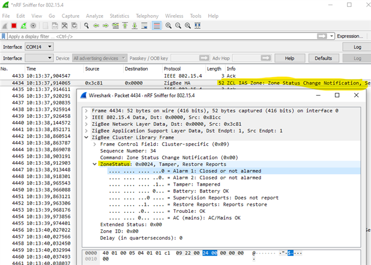Select packet 4440 in the packet list
The width and height of the screenshot is (371, 265).
[x=38, y=123]
